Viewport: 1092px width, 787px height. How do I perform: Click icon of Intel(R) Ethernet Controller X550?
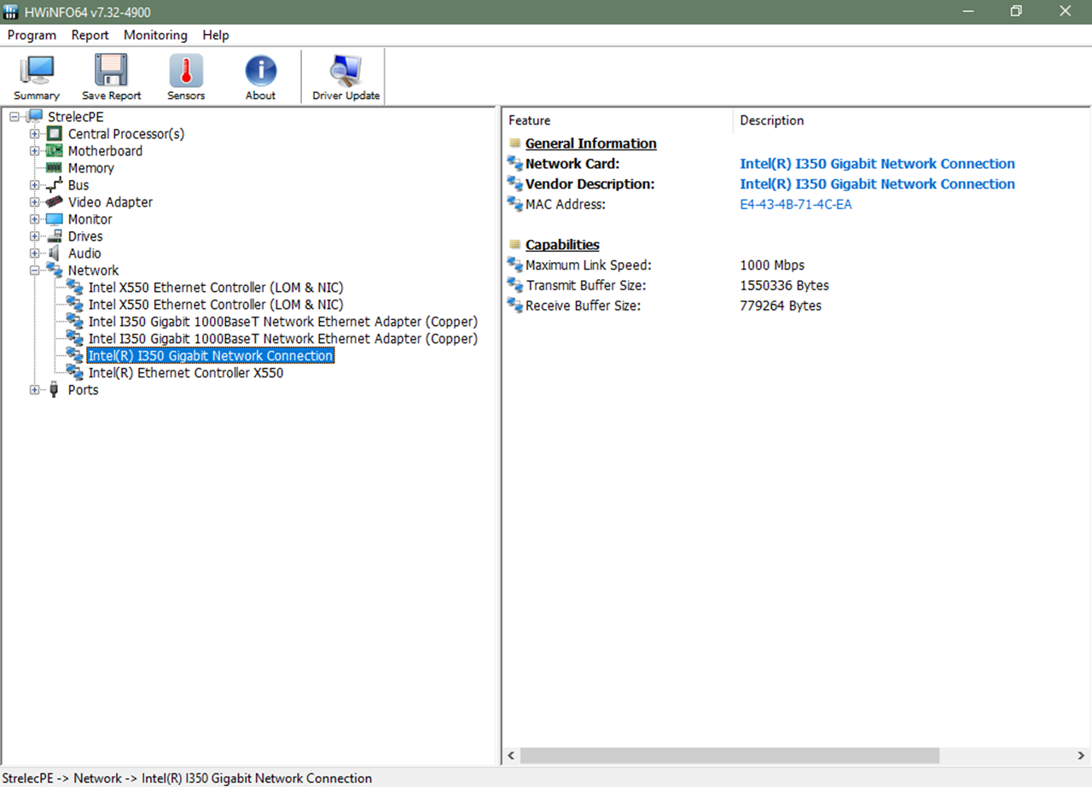[x=75, y=373]
